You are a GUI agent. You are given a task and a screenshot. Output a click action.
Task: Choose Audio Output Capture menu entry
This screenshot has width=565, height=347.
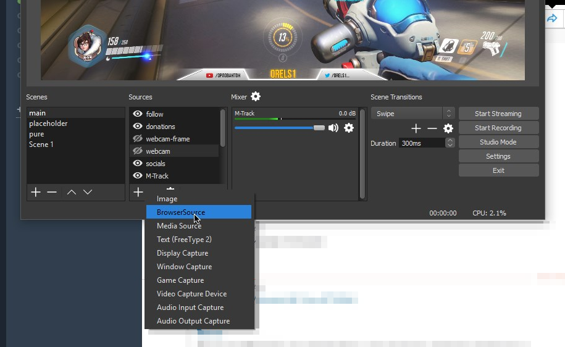[x=199, y=320]
